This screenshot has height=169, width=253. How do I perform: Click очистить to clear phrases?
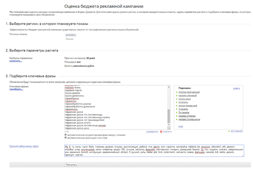click(167, 132)
